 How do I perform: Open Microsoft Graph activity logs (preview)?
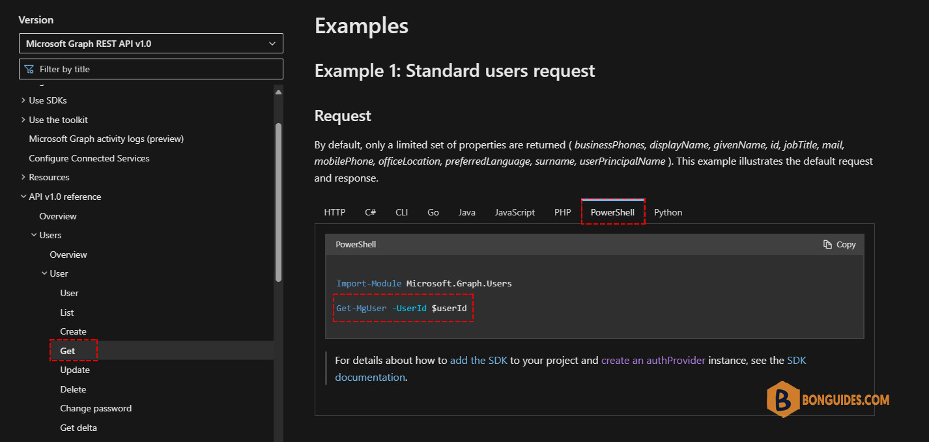[106, 139]
